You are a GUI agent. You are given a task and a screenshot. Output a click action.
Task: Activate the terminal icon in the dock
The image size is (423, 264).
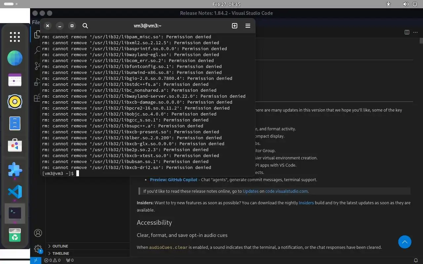pyautogui.click(x=15, y=213)
